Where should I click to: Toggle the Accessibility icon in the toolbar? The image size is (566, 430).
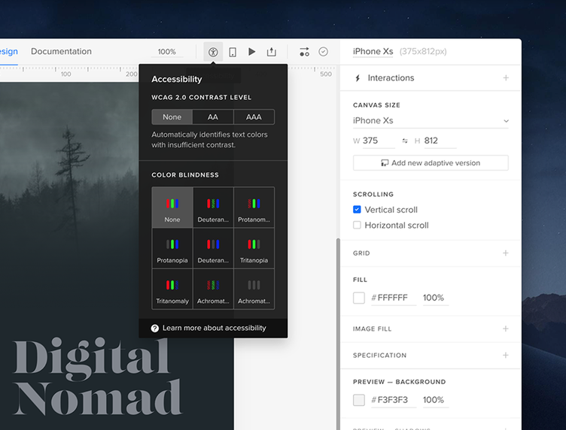click(213, 52)
